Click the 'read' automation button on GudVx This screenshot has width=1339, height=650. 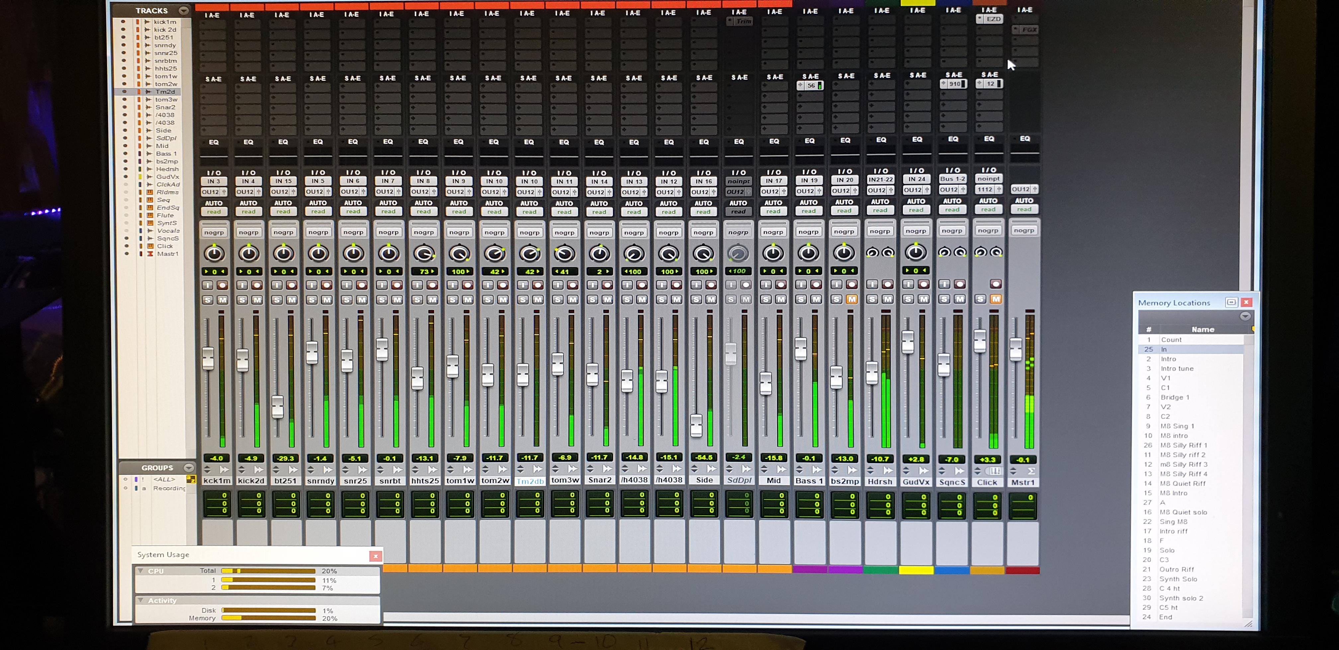tap(916, 210)
